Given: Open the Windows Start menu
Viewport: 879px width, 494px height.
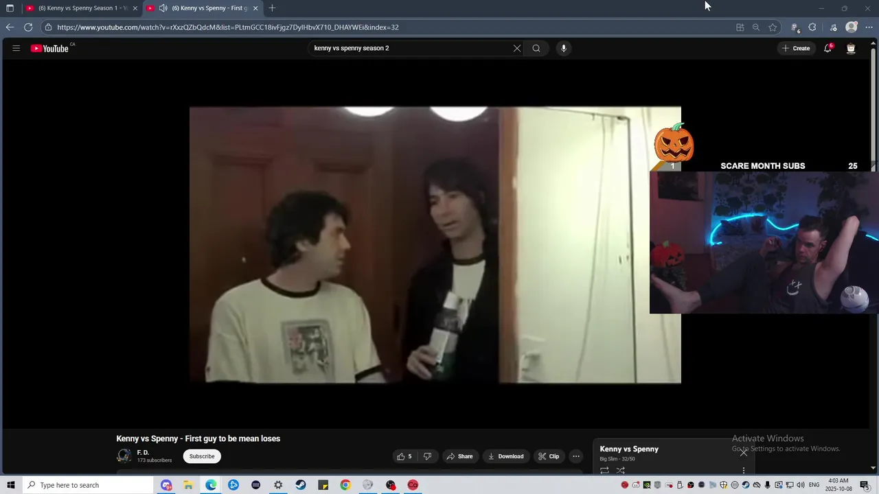Looking at the screenshot, I should pyautogui.click(x=11, y=485).
